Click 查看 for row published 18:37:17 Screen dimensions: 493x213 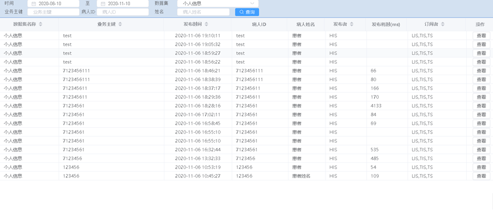click(x=482, y=88)
